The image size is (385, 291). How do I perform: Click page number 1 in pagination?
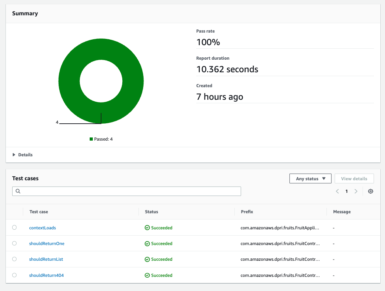[346, 191]
